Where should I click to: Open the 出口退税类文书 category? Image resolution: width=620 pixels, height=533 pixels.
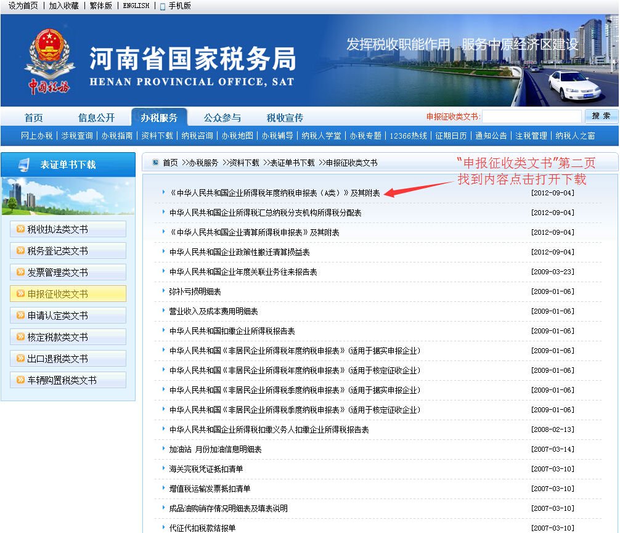pos(68,358)
